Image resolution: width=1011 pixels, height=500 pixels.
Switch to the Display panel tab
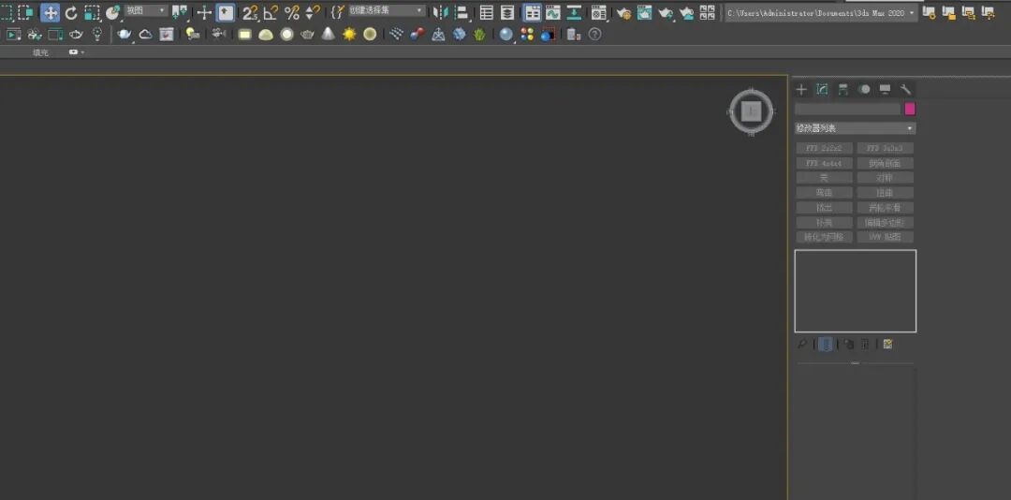(x=885, y=90)
